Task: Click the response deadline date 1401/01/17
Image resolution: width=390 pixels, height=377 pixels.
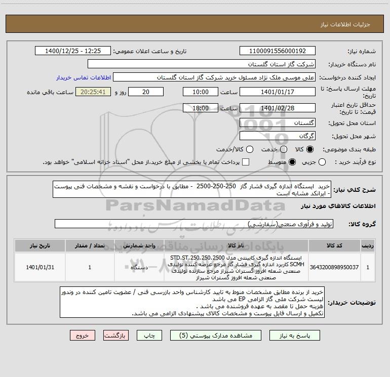Action: point(278,92)
